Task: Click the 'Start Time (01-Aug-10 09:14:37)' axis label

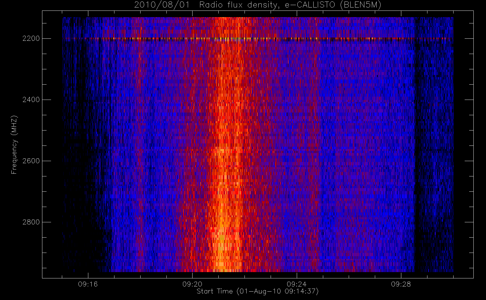Action: click(x=257, y=291)
